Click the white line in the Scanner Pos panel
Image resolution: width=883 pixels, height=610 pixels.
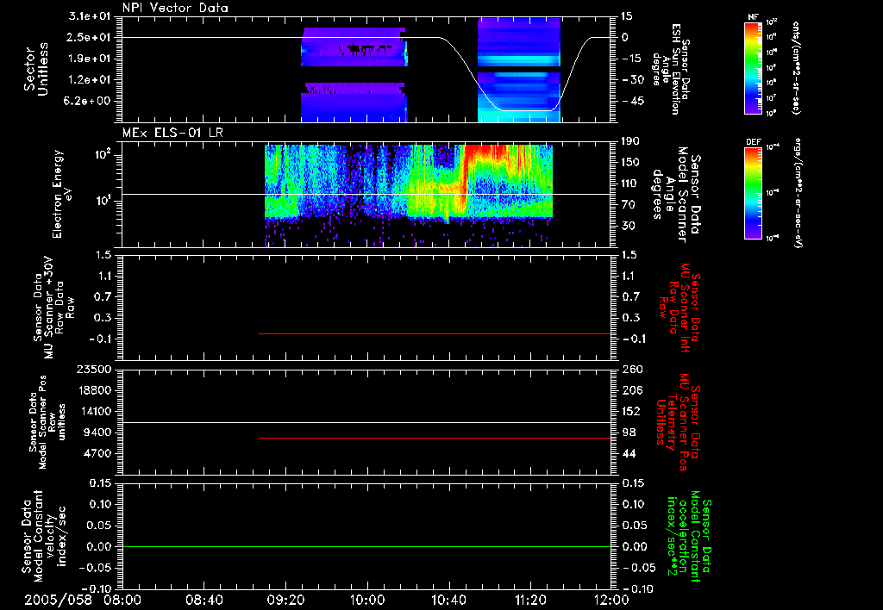tap(366, 422)
